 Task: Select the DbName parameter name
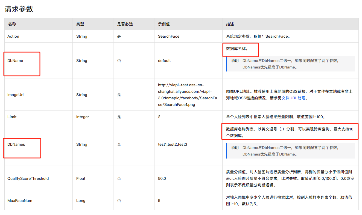coord(15,61)
